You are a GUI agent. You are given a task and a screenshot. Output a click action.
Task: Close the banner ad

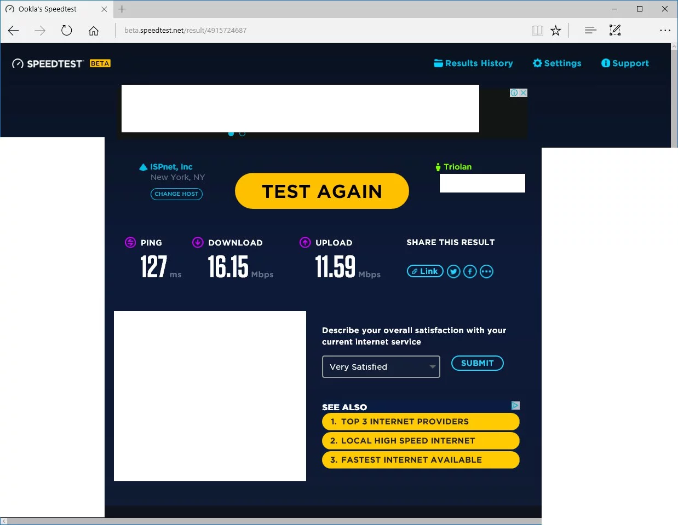(524, 93)
